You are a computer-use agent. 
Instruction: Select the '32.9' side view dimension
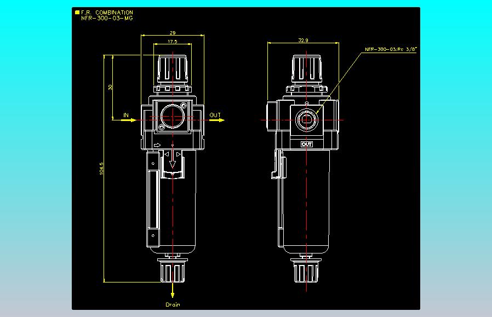pyautogui.click(x=303, y=40)
